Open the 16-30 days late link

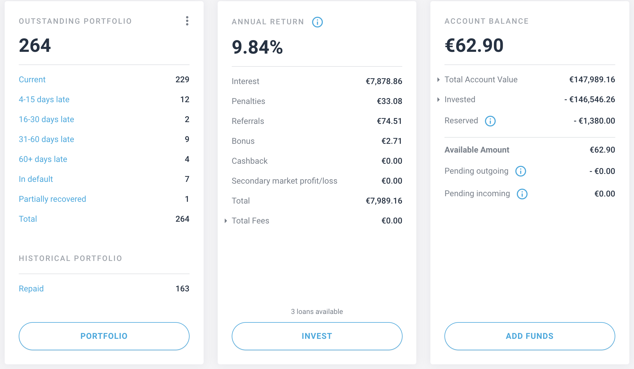tap(46, 119)
